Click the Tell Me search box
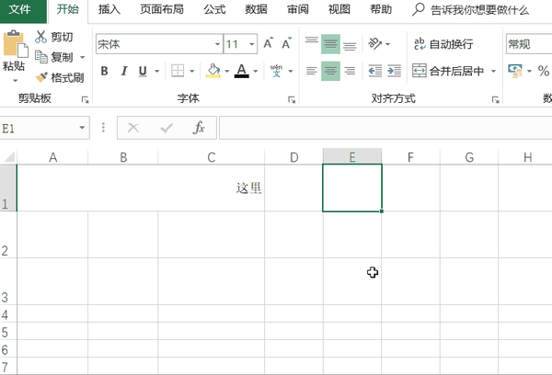 [x=480, y=10]
